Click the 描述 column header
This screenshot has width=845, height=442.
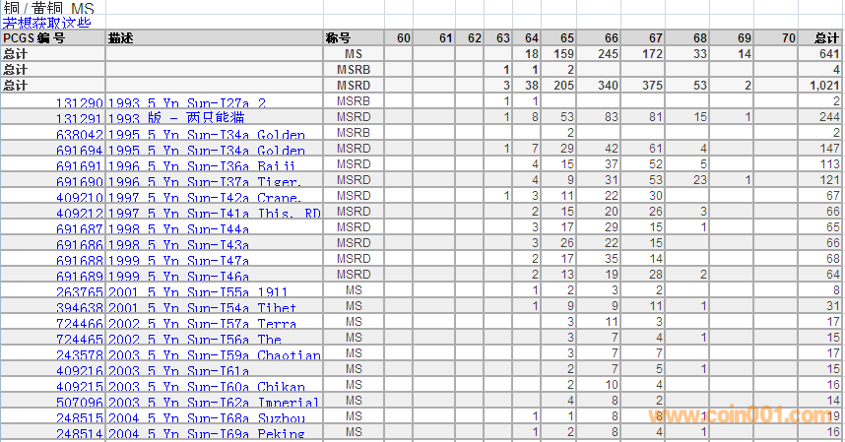(120, 38)
